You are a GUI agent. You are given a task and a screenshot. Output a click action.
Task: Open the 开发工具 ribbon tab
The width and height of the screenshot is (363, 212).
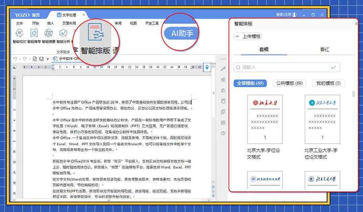pos(152,23)
